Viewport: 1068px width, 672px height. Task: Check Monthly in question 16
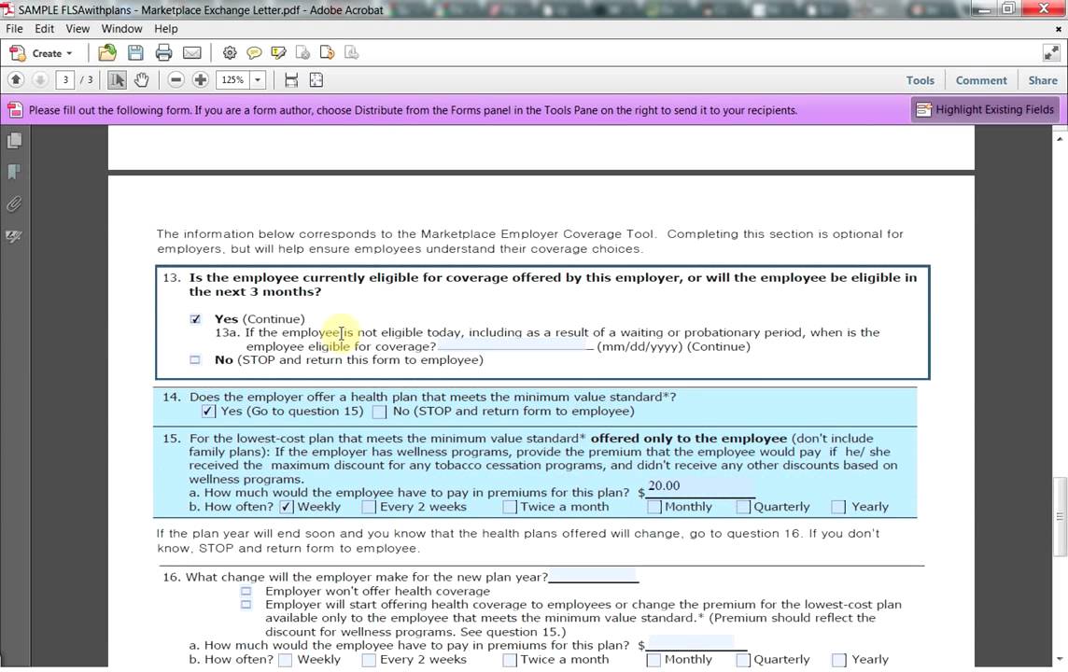(653, 660)
